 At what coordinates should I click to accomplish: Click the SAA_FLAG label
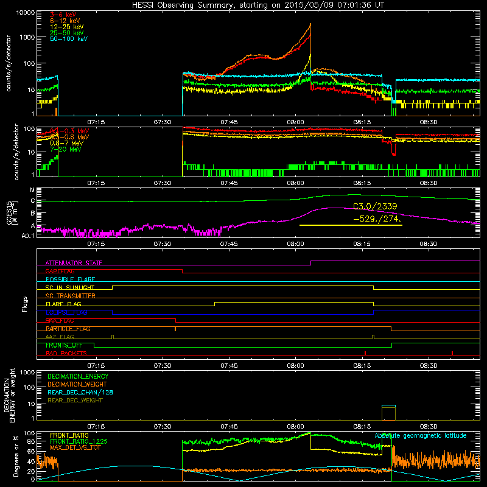coord(60,321)
